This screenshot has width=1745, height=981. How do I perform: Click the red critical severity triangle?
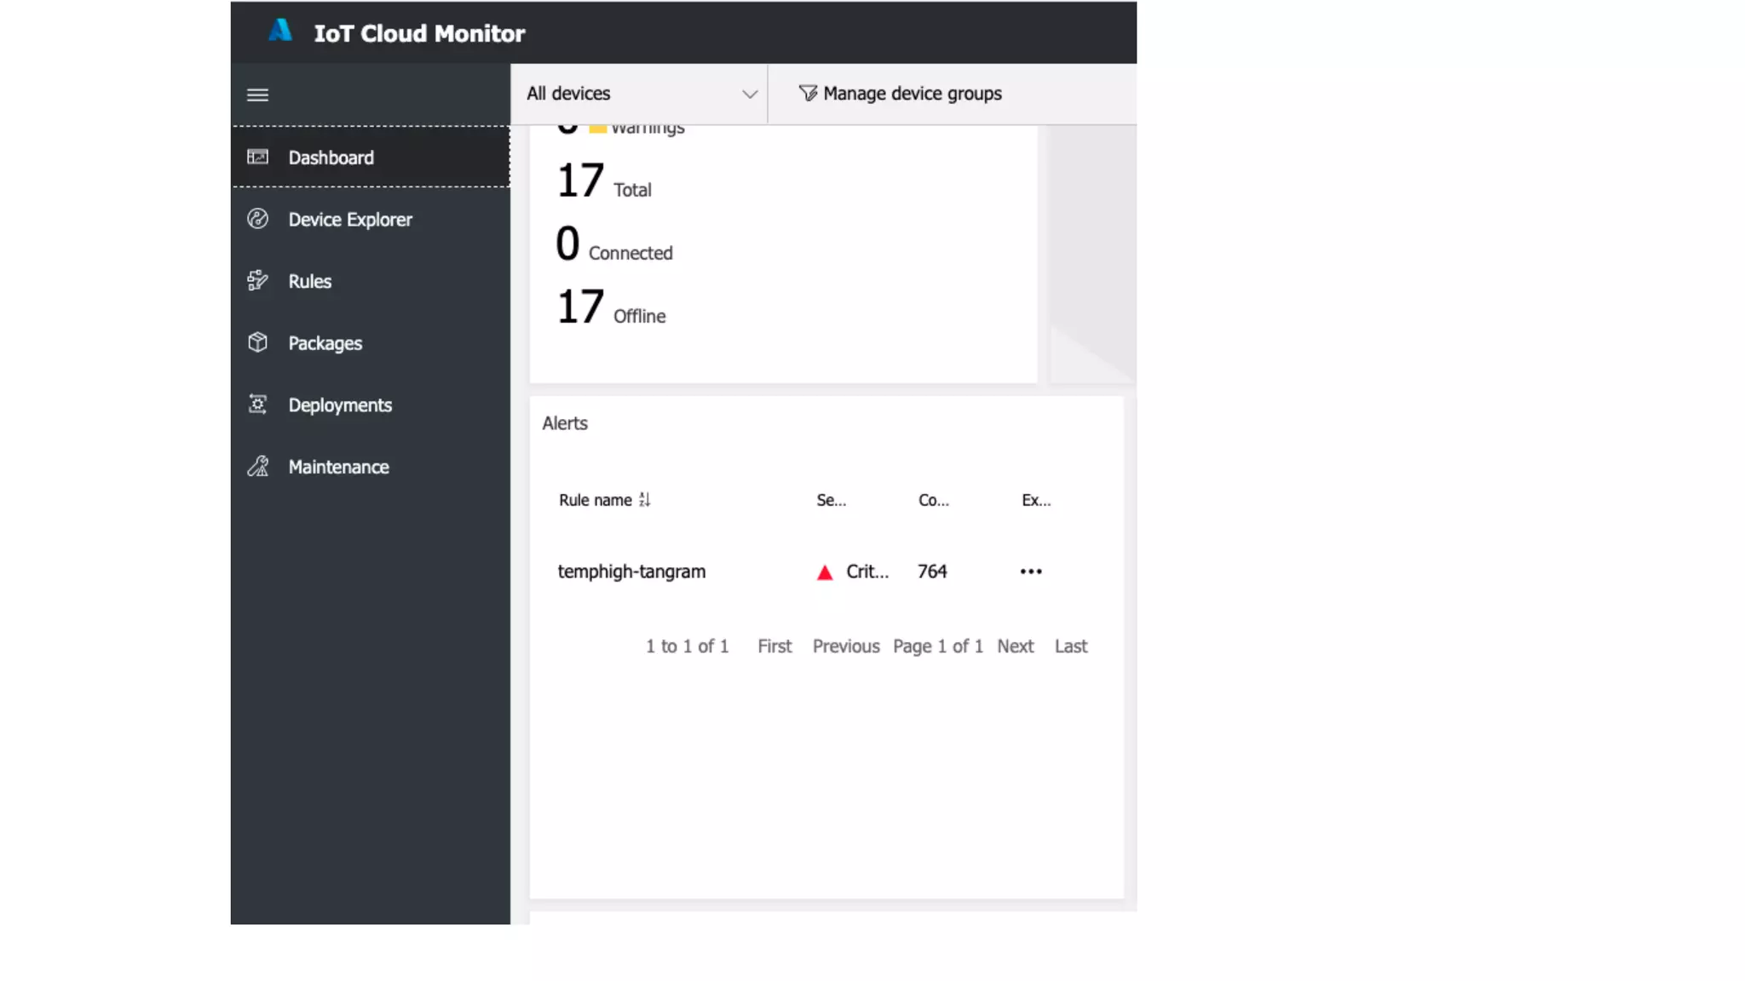pyautogui.click(x=824, y=572)
